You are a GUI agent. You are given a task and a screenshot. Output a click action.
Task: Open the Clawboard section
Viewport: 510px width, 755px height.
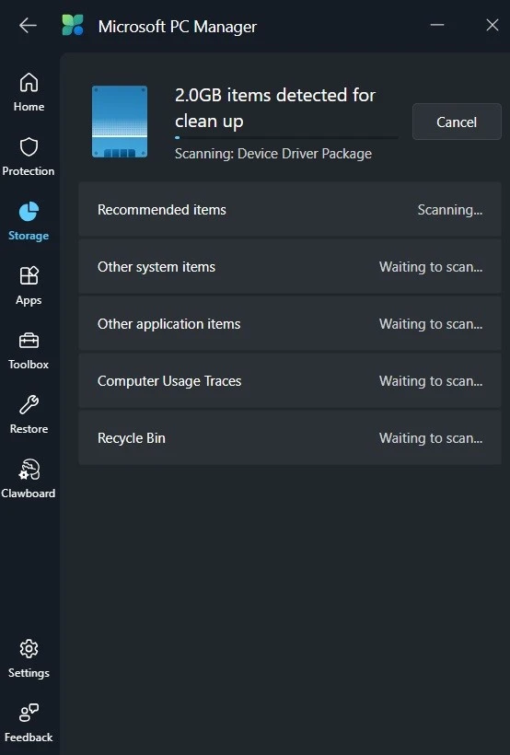(x=29, y=479)
